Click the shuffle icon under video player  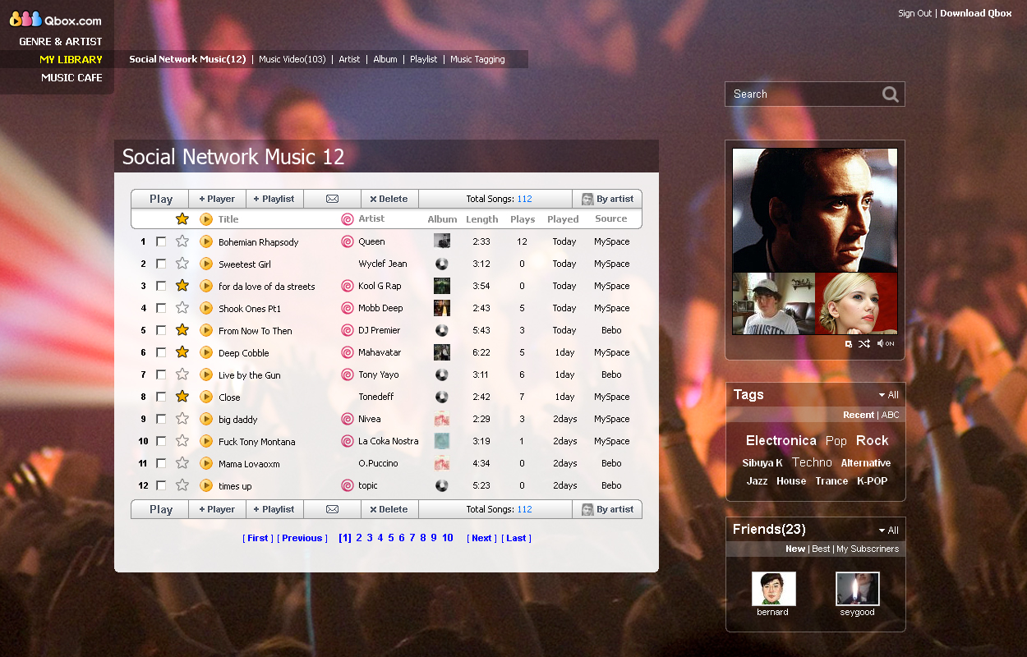tap(864, 343)
